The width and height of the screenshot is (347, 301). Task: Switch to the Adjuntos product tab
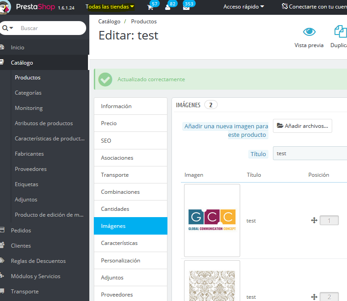pyautogui.click(x=131, y=277)
